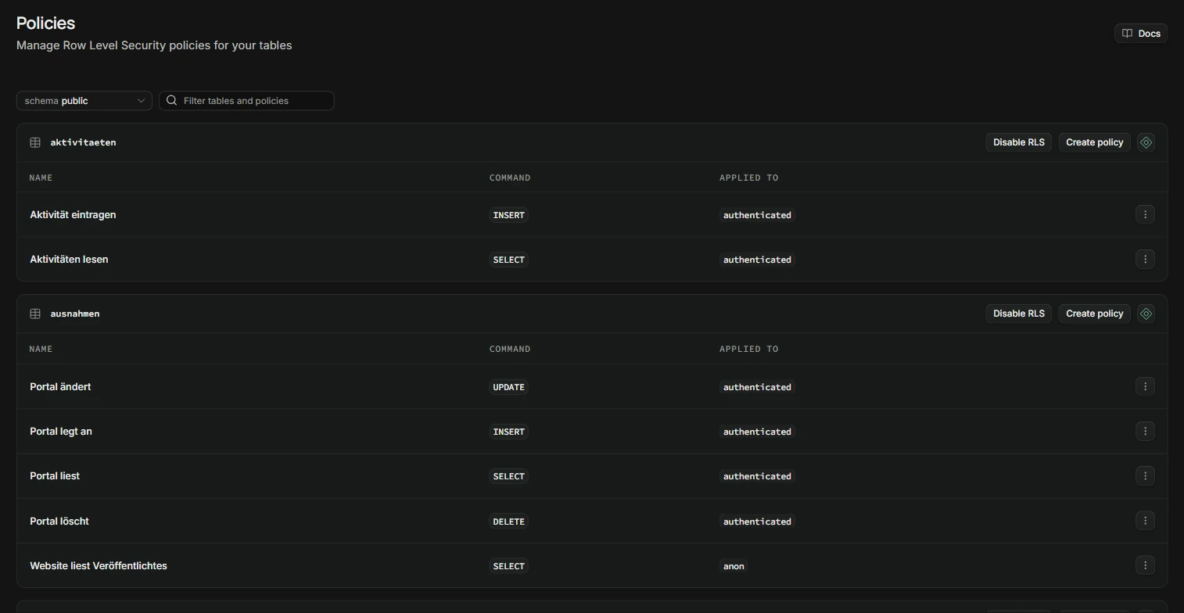Click the authenticated badge for Portal liest

pos(757,476)
